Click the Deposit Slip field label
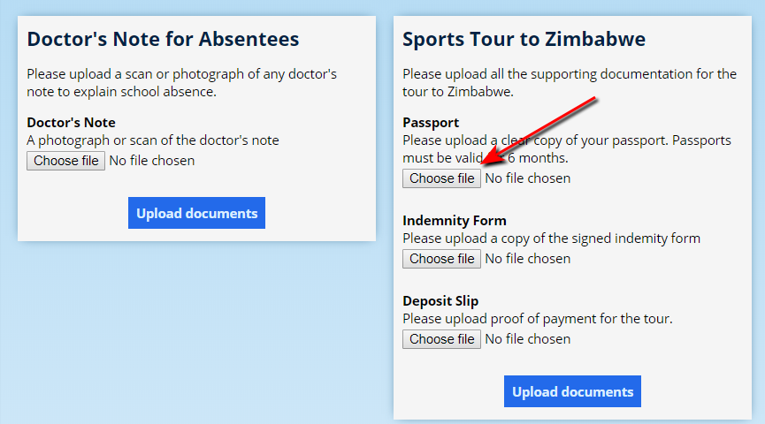 click(442, 301)
